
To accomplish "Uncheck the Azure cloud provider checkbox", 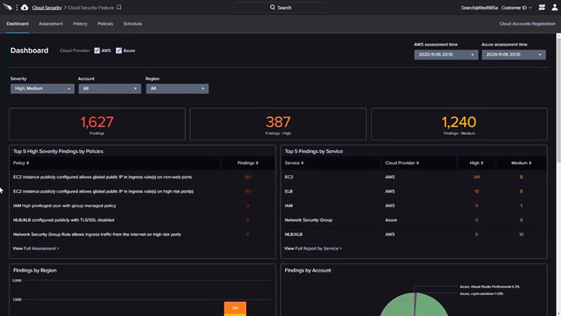I will (119, 51).
